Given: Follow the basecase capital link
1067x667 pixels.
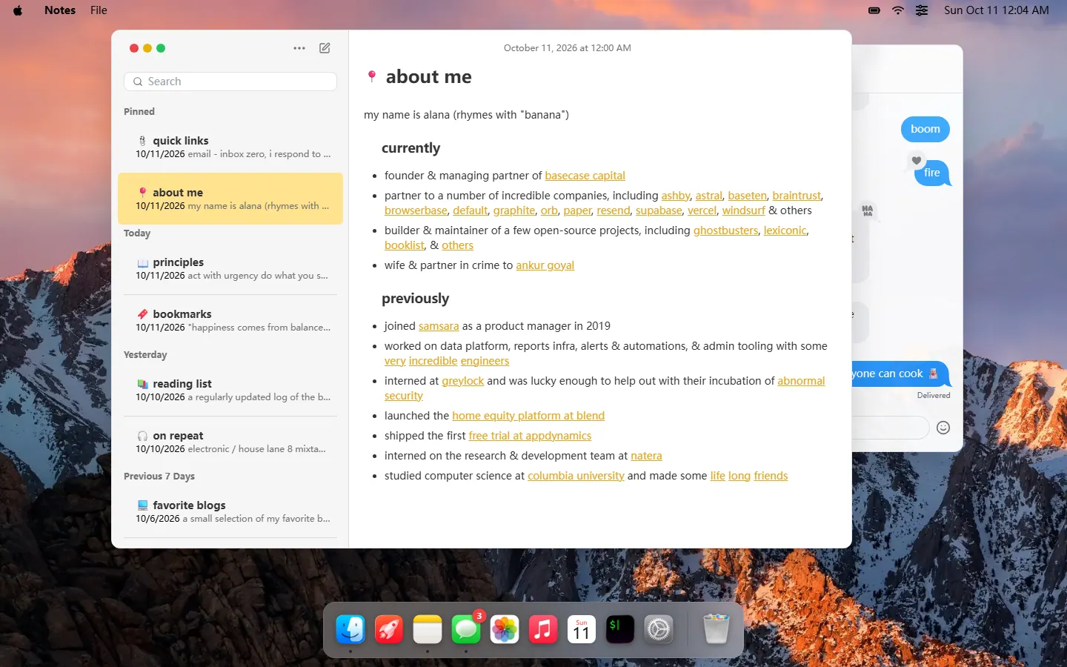Looking at the screenshot, I should point(585,176).
